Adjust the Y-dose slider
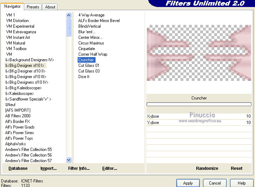This screenshot has width=255, height=187. click(x=199, y=123)
